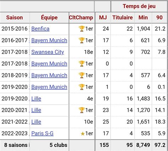Sort by the Équipe column header
Viewport: 168px width, 151px height.
[49, 18]
